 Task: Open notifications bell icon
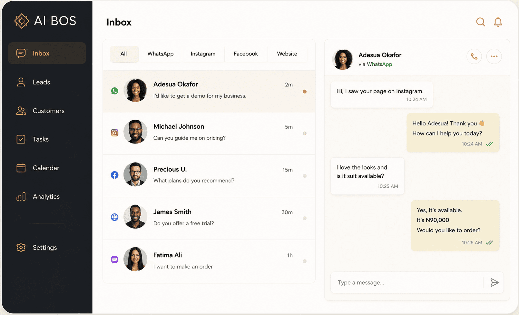click(x=498, y=22)
